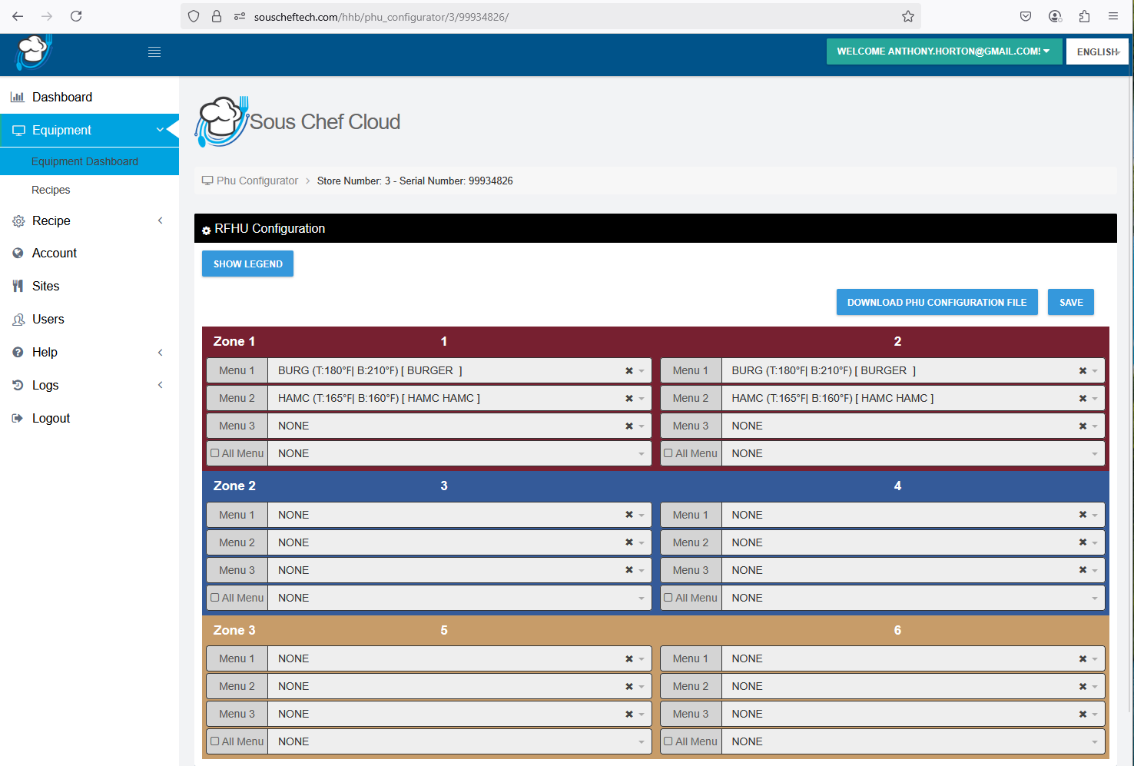Download the PHU configuration file
The height and width of the screenshot is (766, 1134).
point(937,302)
